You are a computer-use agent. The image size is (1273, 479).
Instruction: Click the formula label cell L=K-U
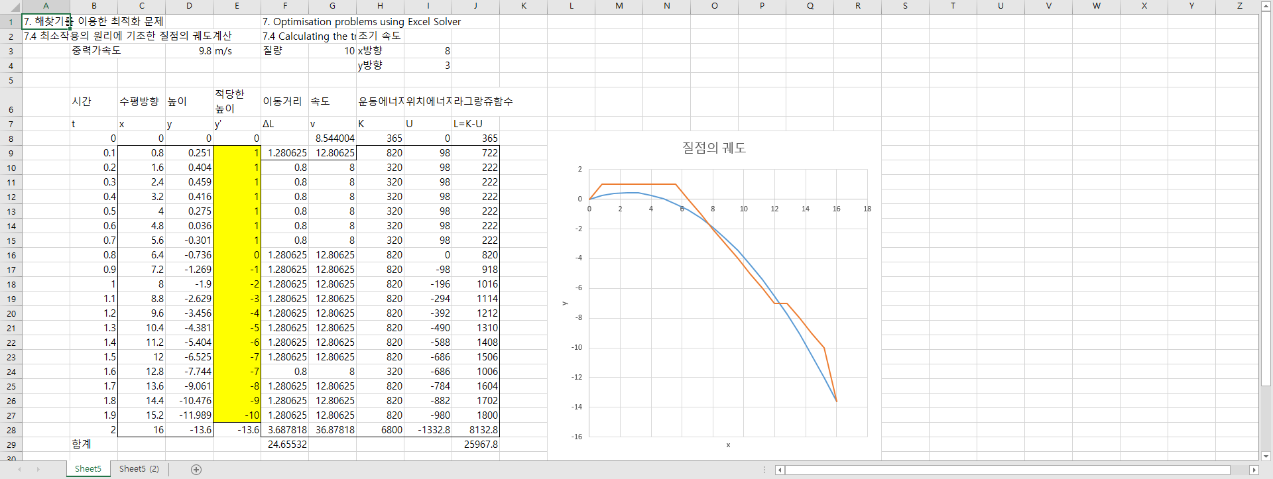coord(475,124)
